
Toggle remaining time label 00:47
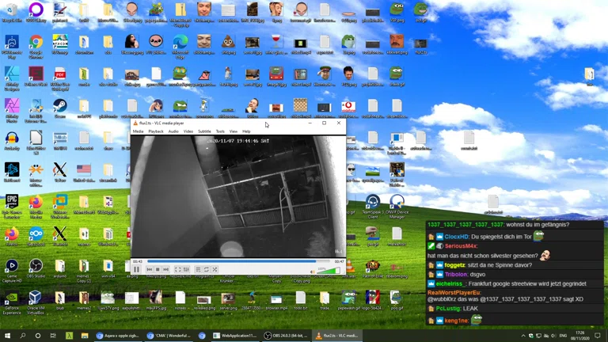(340, 261)
